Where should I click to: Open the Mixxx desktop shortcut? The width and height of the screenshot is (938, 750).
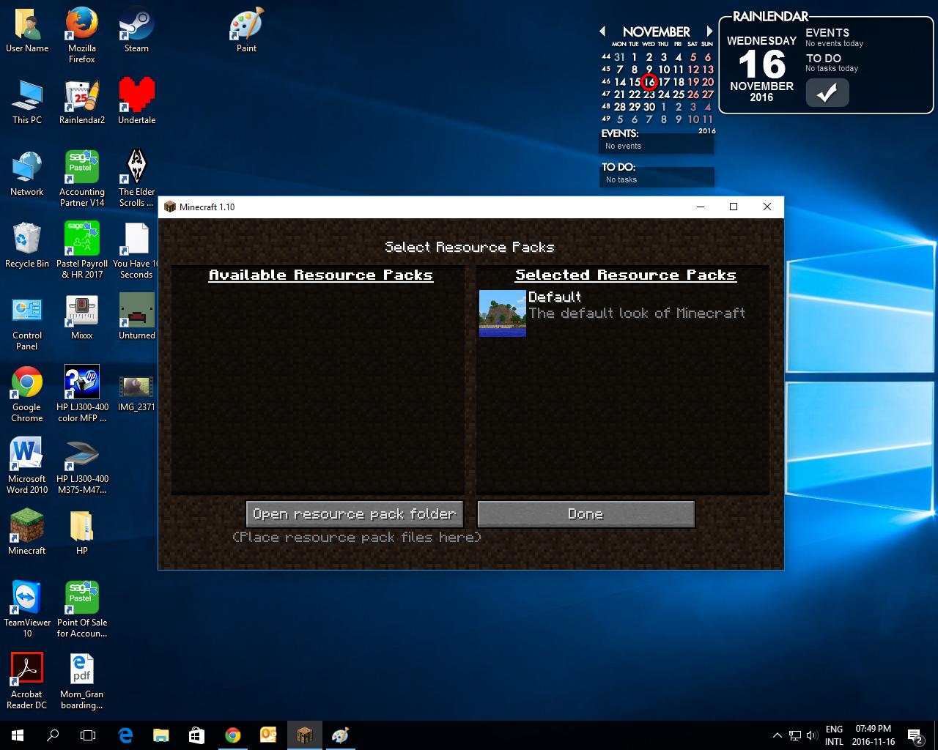(x=82, y=311)
